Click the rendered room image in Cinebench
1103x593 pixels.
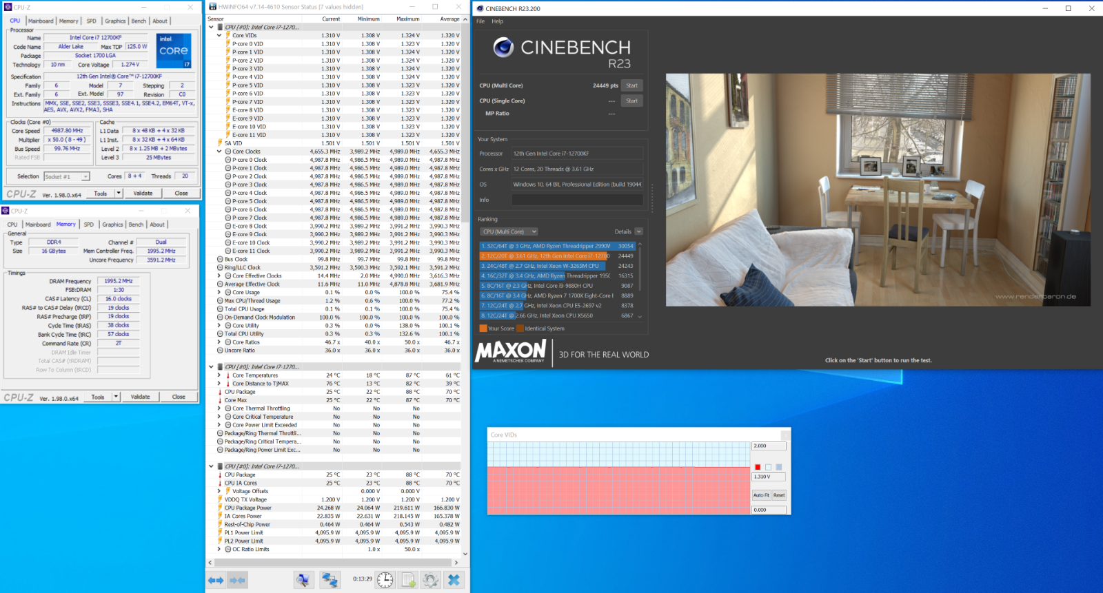pyautogui.click(x=878, y=189)
